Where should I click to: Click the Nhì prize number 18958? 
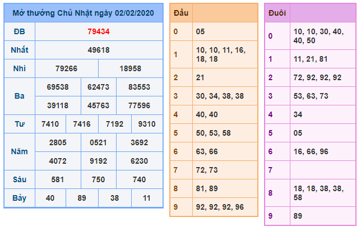point(131,68)
